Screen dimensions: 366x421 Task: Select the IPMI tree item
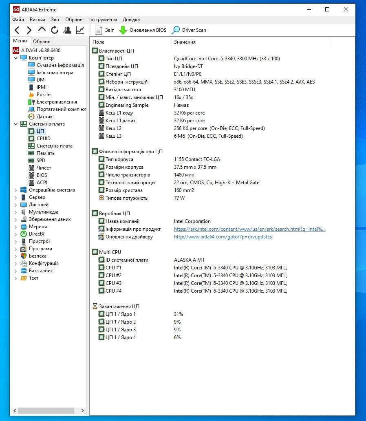37,87
